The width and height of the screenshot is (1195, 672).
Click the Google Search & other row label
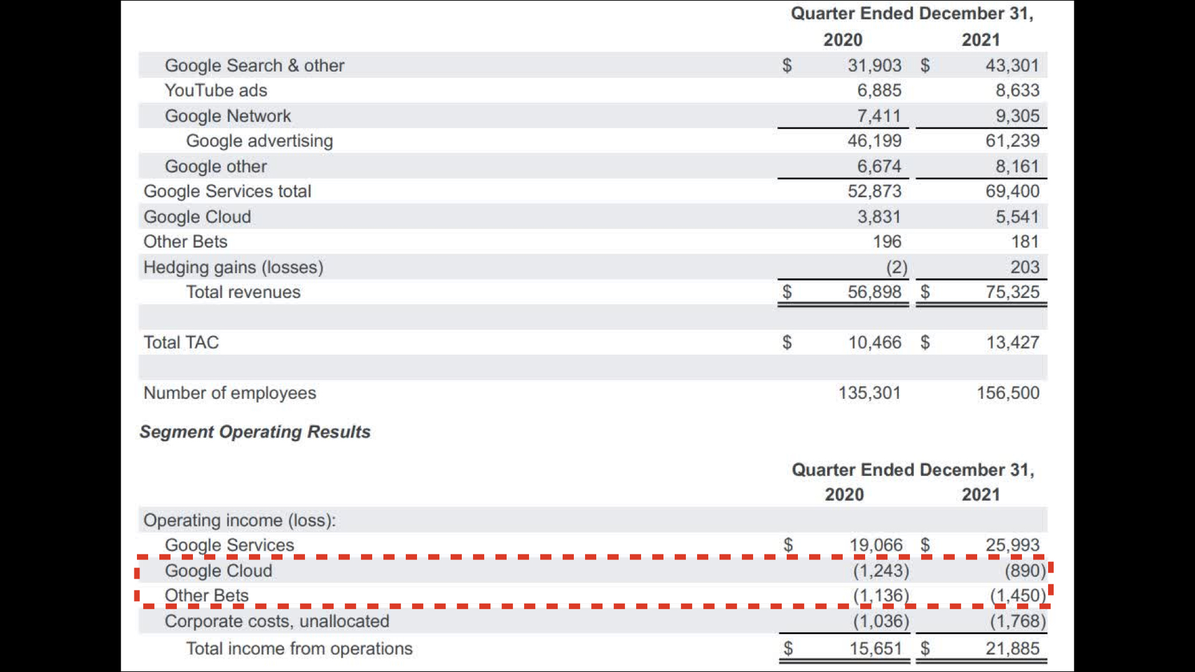[x=254, y=65]
